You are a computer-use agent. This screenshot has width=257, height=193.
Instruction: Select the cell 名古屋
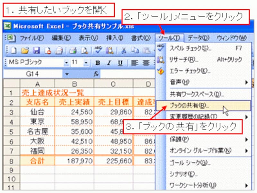click(x=37, y=132)
